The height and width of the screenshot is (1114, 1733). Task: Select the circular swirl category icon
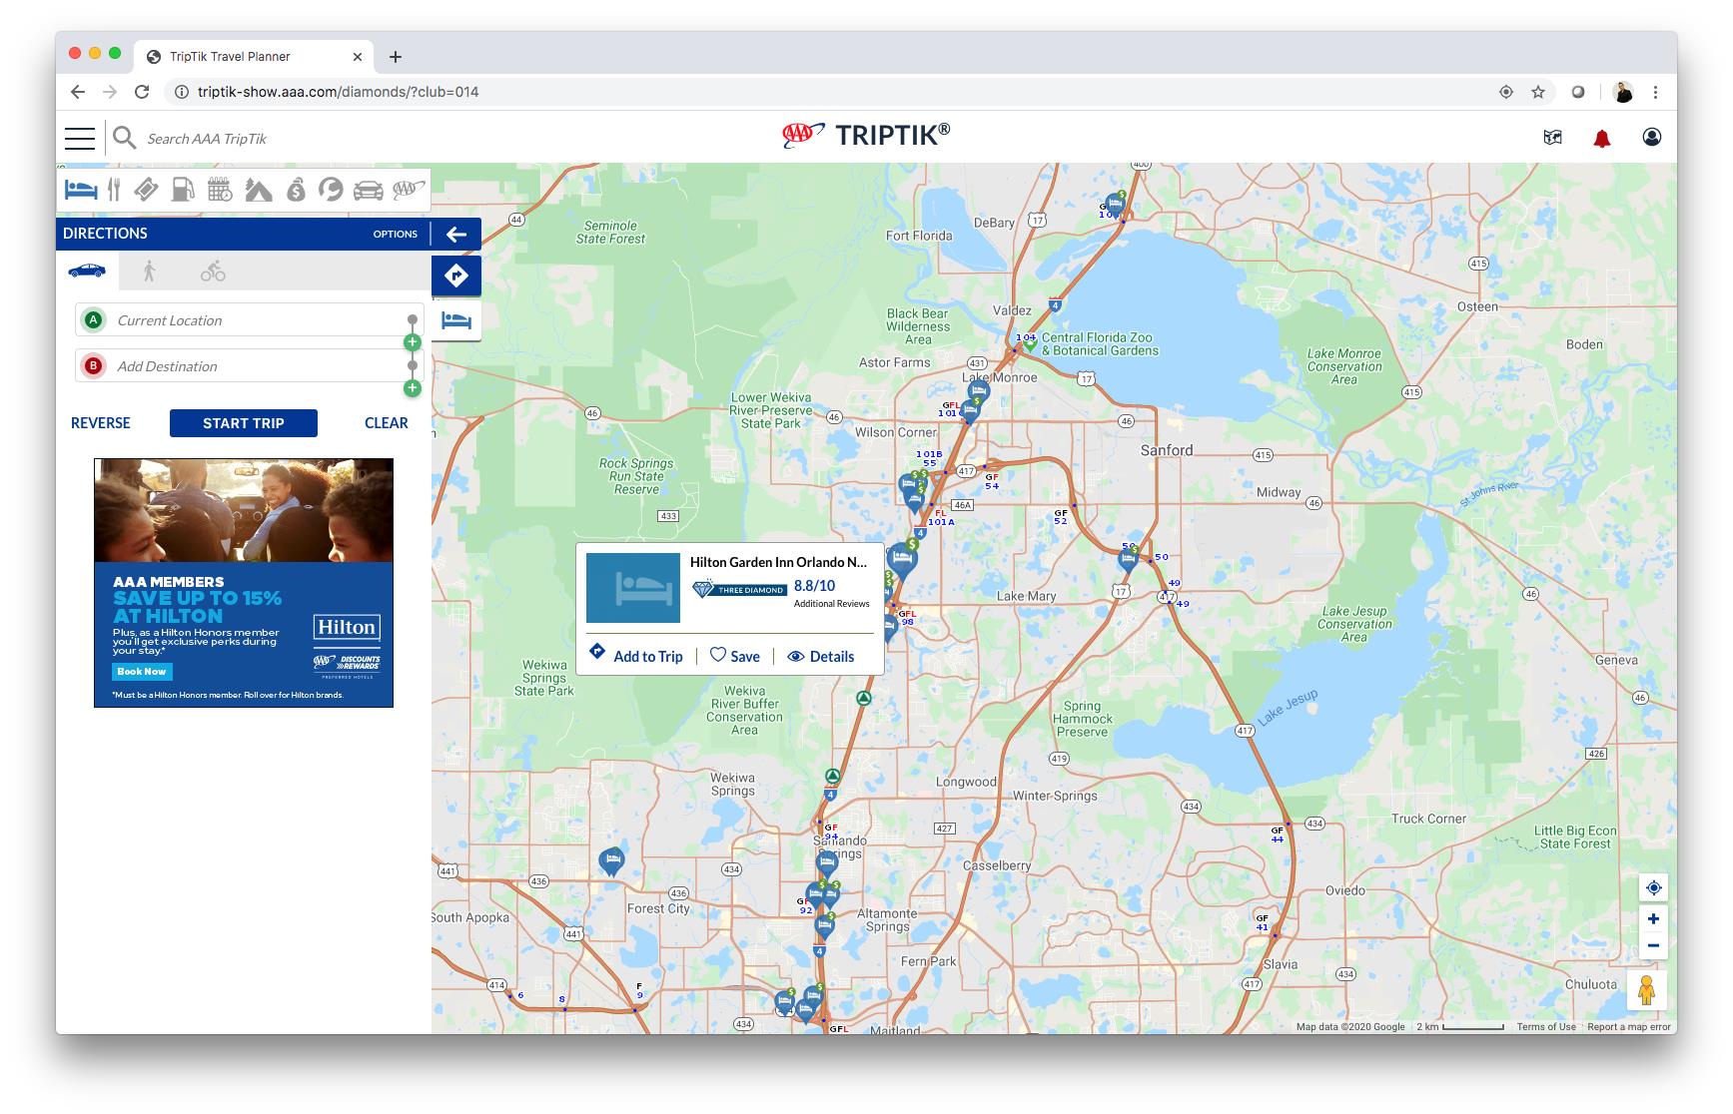(x=331, y=189)
